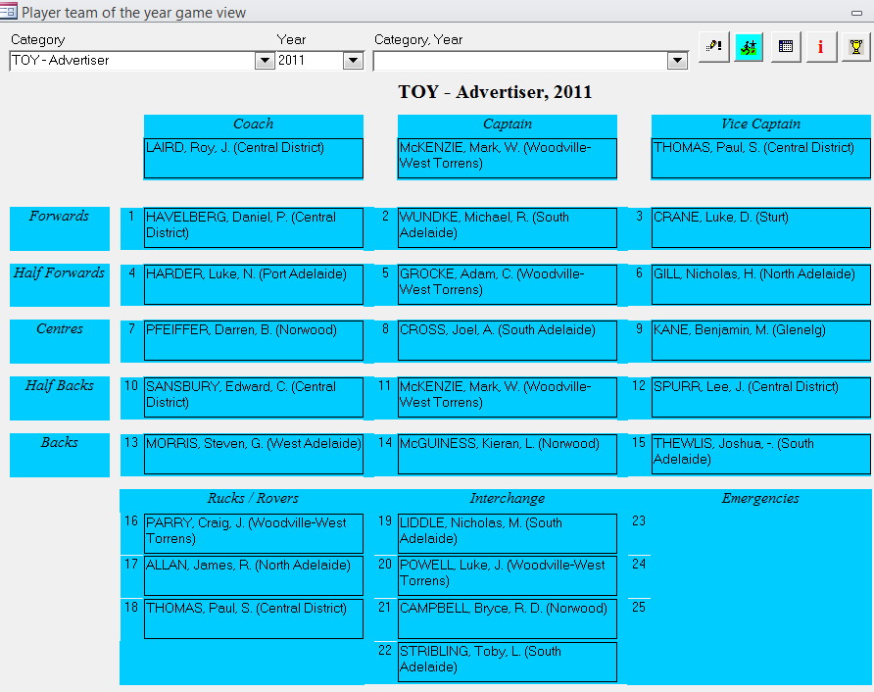Select Vice Captain field THOMAS, Paul, S.
Viewport: 874px width, 692px height.
point(761,159)
